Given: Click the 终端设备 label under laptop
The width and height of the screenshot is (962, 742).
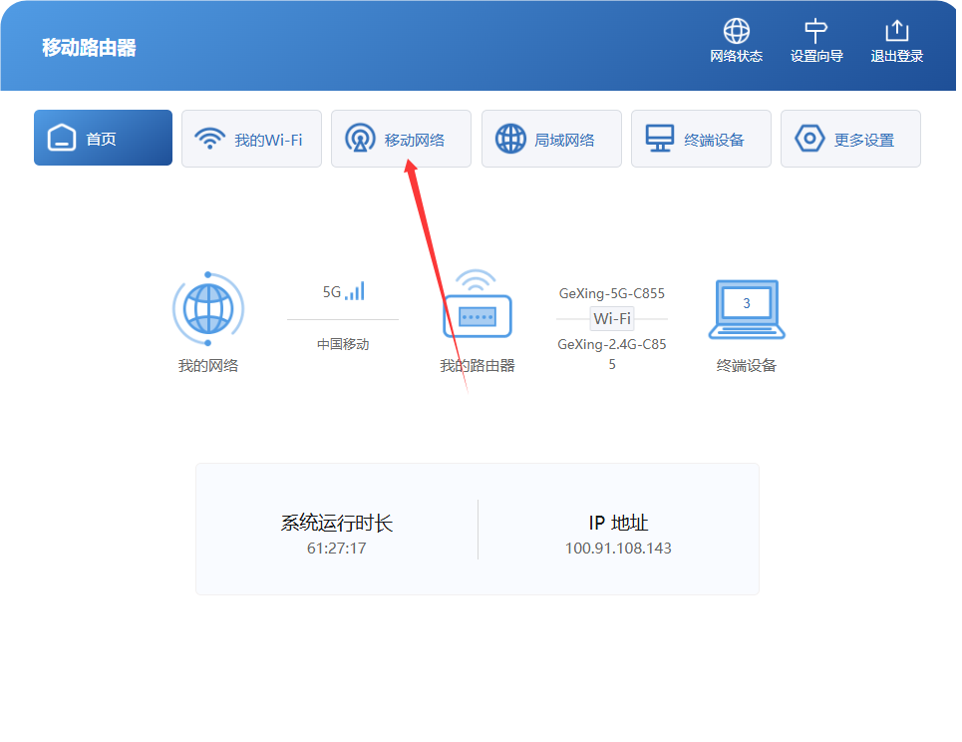Looking at the screenshot, I should tap(747, 366).
